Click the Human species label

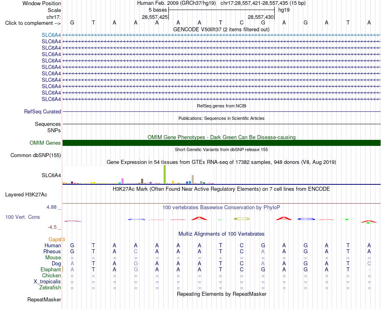click(53, 245)
